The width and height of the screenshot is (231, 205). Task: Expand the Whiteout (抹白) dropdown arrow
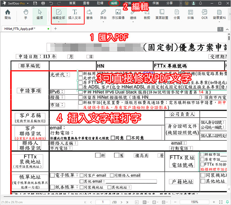click(103, 22)
